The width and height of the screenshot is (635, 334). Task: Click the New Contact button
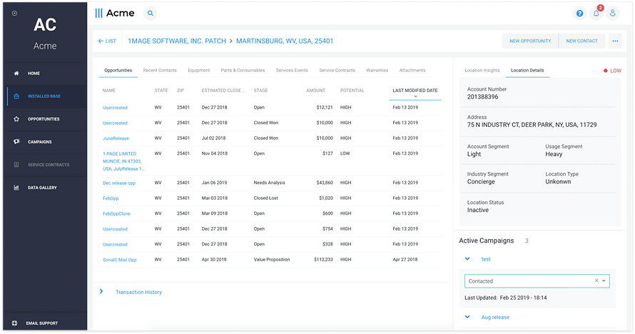tap(581, 41)
